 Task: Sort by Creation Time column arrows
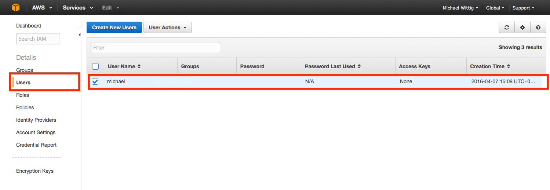[509, 66]
